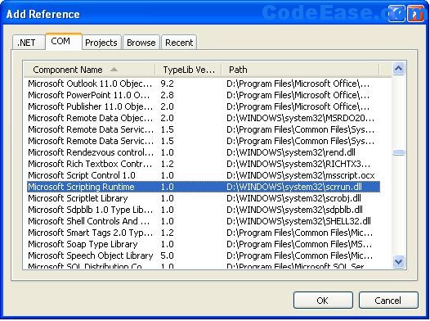This screenshot has height=321, width=430.
Task: Switch to the Recent tab
Action: [x=179, y=43]
